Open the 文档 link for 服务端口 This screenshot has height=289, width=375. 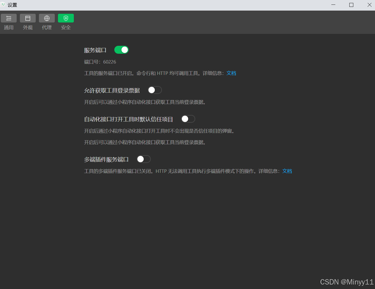click(231, 73)
